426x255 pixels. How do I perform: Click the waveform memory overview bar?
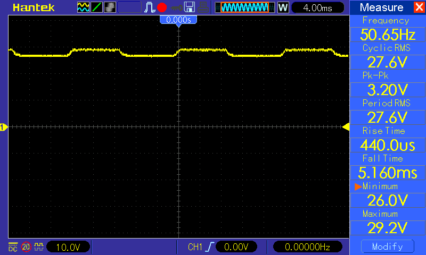pos(245,7)
